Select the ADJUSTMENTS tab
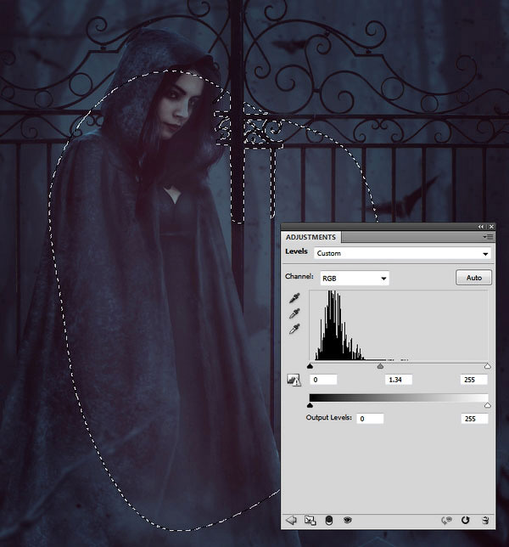Image resolution: width=509 pixels, height=547 pixels. pyautogui.click(x=310, y=237)
